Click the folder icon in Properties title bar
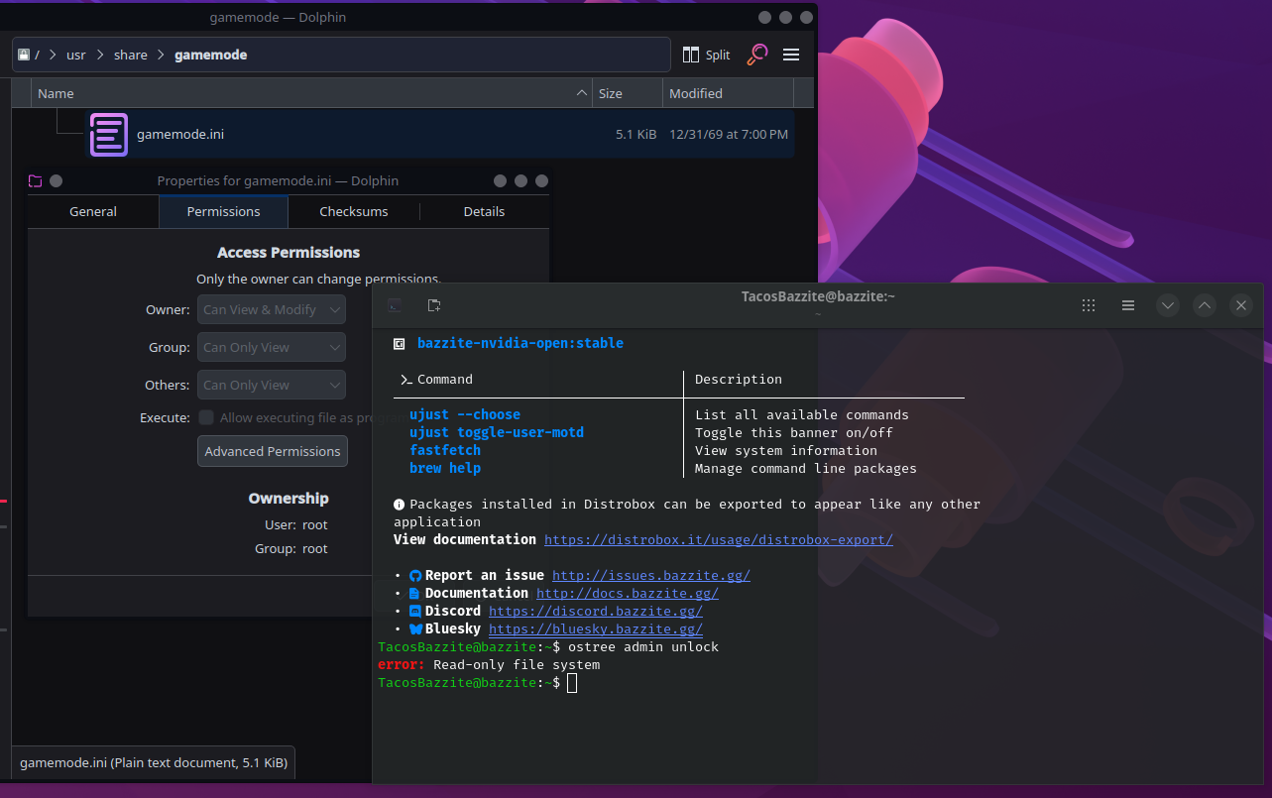Image resolution: width=1272 pixels, height=798 pixels. [x=36, y=181]
